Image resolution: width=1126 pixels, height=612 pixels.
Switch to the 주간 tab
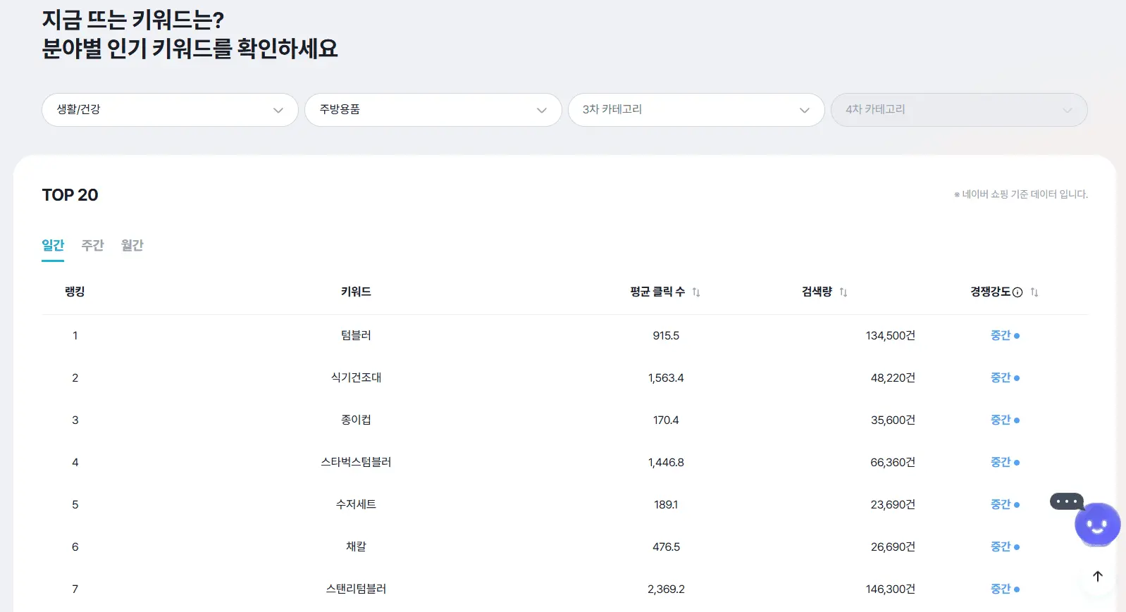(92, 245)
